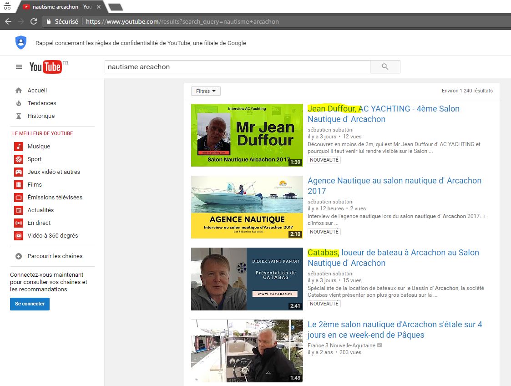Click LE MEILLEUR DE YOUTUBE heading
Viewport: 511px width, 386px height.
[x=43, y=133]
